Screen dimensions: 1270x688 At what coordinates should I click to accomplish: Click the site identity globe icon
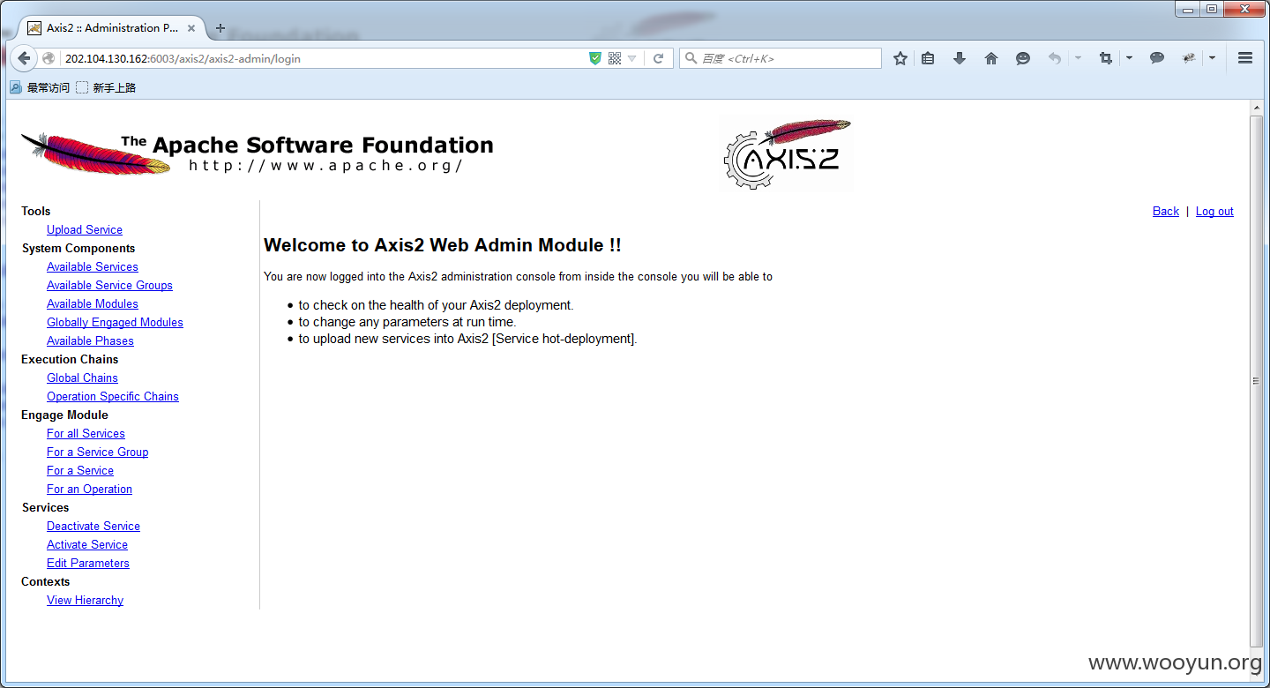coord(49,59)
